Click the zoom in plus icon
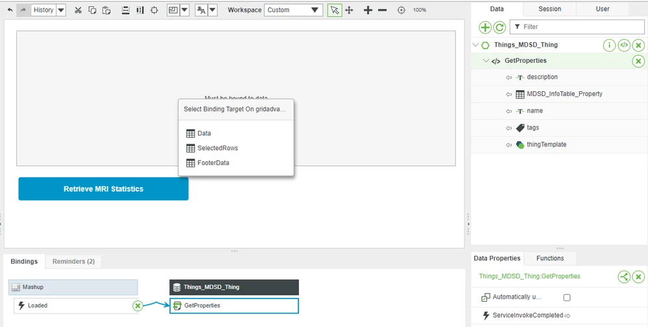This screenshot has height=327, width=648. tap(368, 10)
